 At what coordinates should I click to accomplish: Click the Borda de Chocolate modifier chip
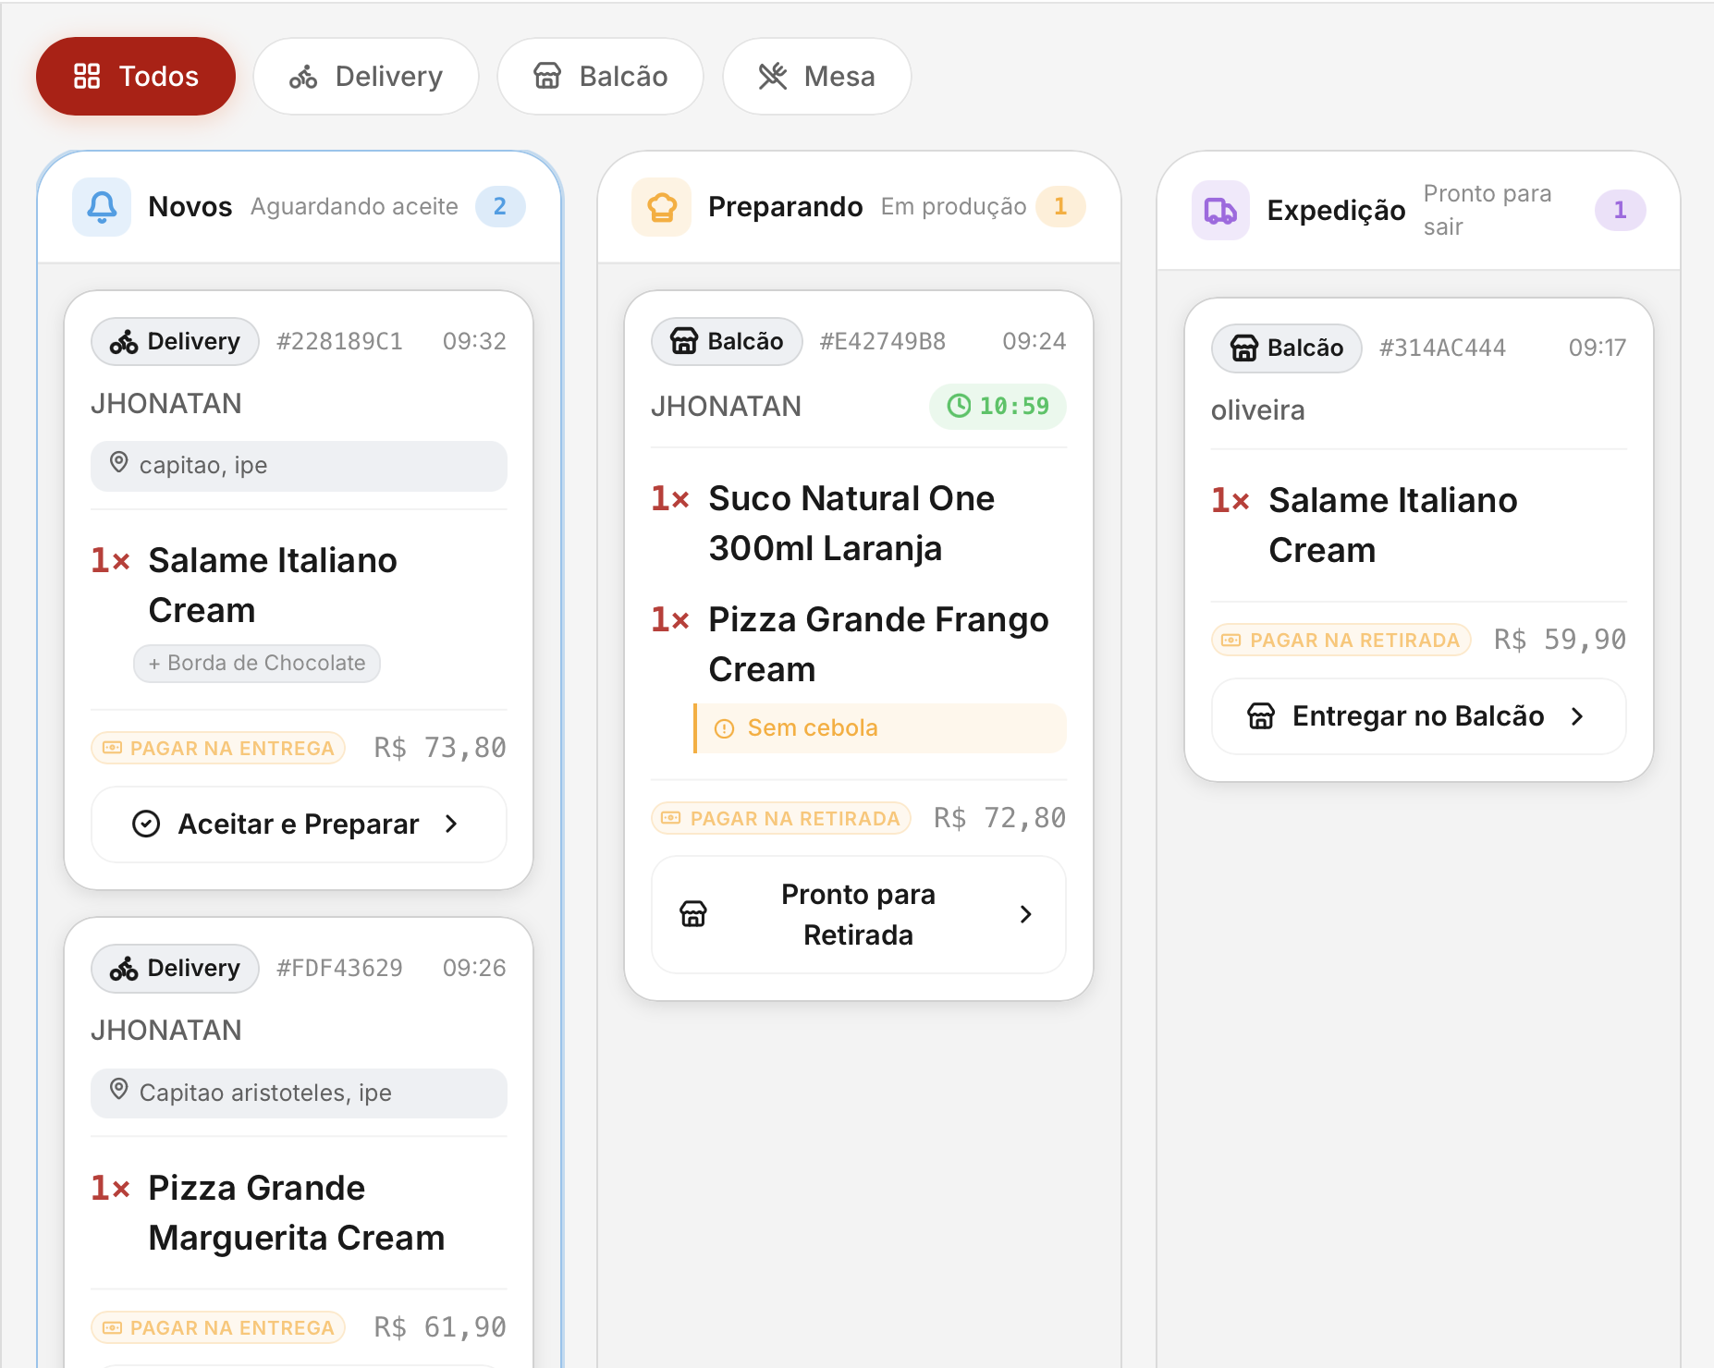click(256, 663)
